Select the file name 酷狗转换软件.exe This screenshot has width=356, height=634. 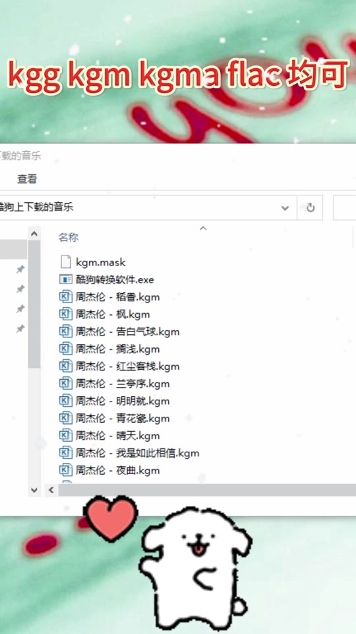(x=115, y=280)
